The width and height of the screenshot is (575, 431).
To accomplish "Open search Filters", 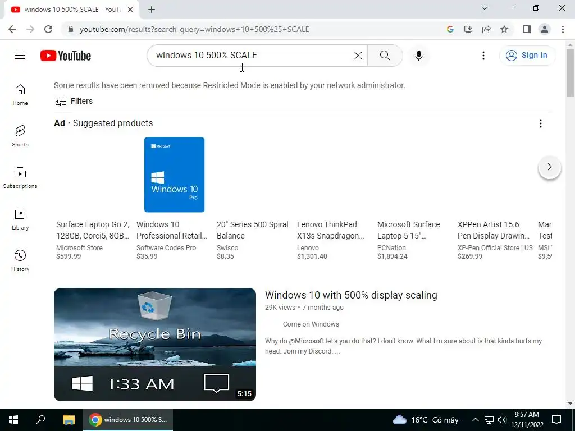I will pos(74,101).
